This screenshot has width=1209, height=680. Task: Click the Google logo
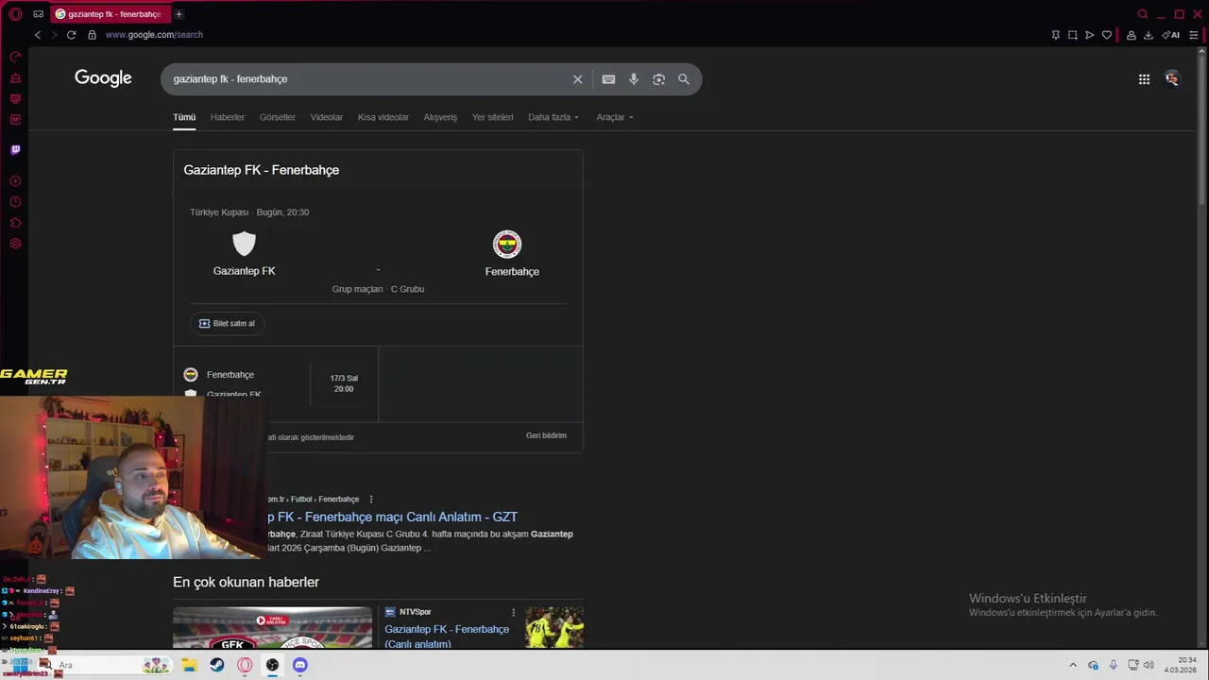point(103,78)
